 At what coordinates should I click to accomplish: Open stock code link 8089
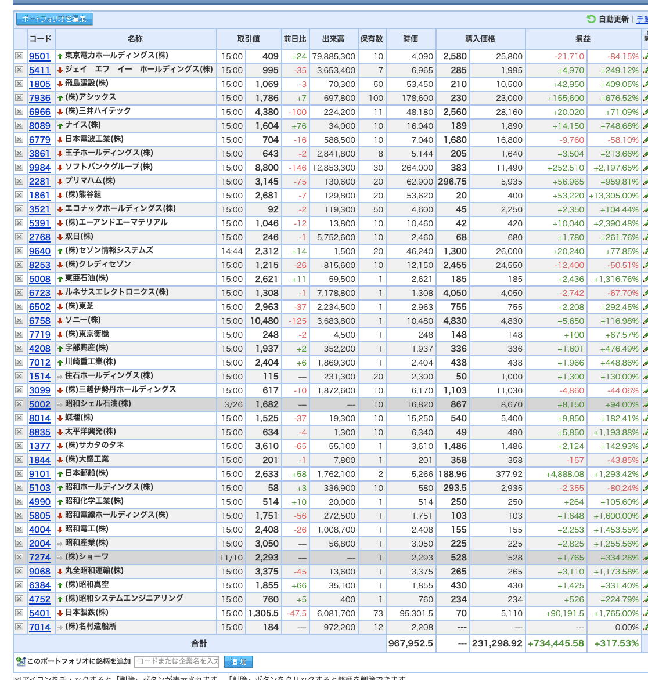(39, 126)
